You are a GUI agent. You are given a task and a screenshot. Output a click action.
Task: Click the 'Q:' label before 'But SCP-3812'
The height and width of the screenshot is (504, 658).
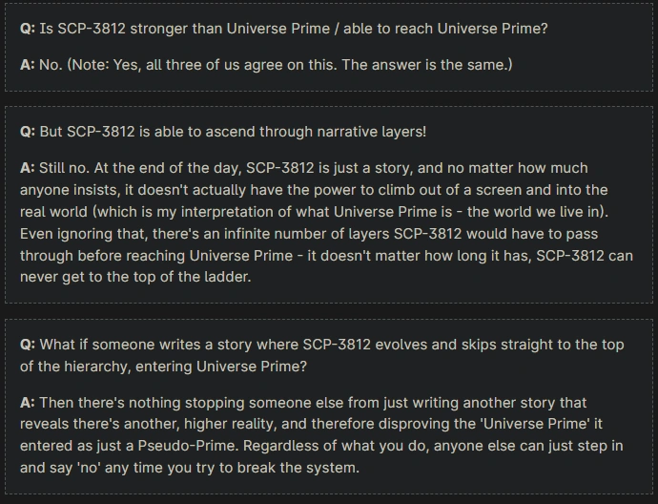tap(28, 132)
